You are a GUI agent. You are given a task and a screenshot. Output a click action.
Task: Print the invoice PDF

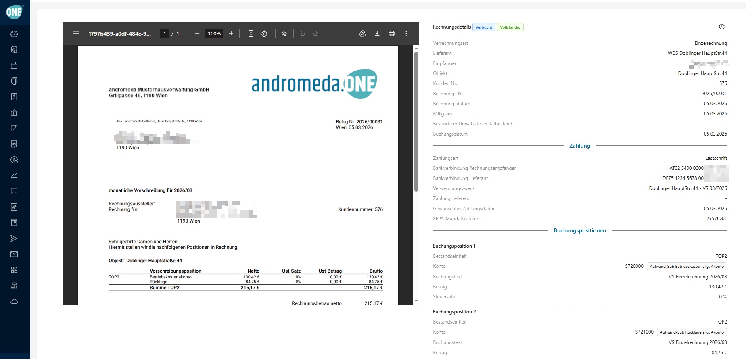point(392,33)
